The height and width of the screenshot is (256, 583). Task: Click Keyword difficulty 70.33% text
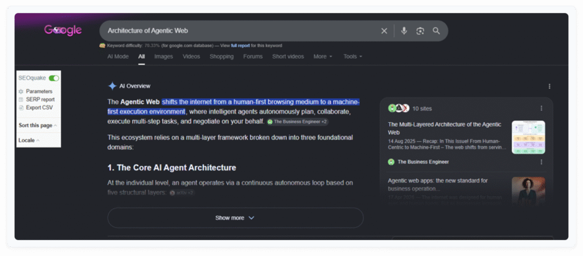[133, 46]
